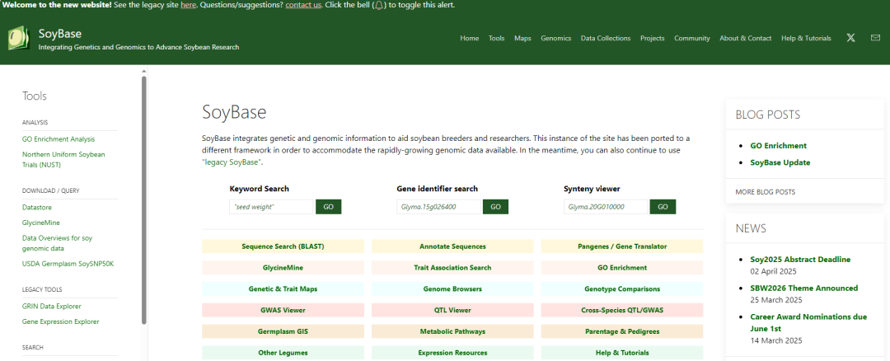Open the QTL Viewer tile
This screenshot has width=890, height=361.
[x=452, y=311]
